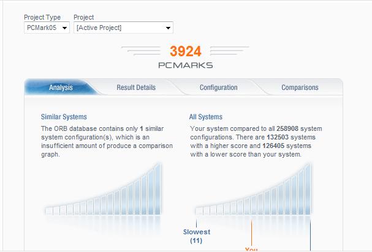Click the Project Type label

[x=42, y=17]
